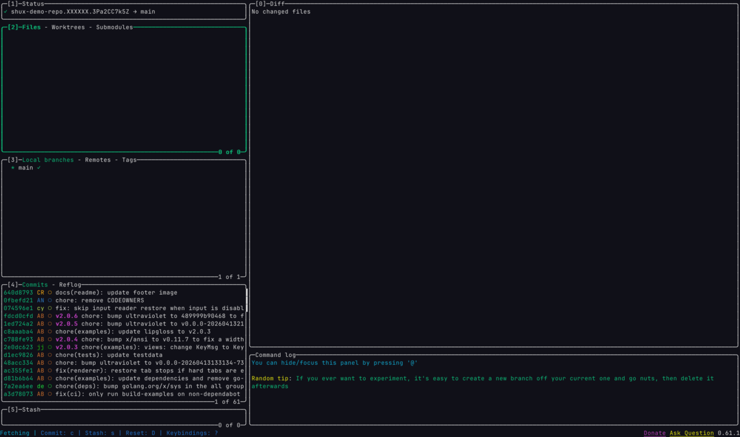Focus the Stash panel title
740x437 pixels.
coord(31,409)
